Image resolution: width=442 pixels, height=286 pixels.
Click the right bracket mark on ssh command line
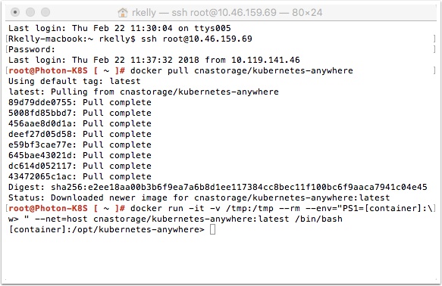pyautogui.click(x=434, y=39)
